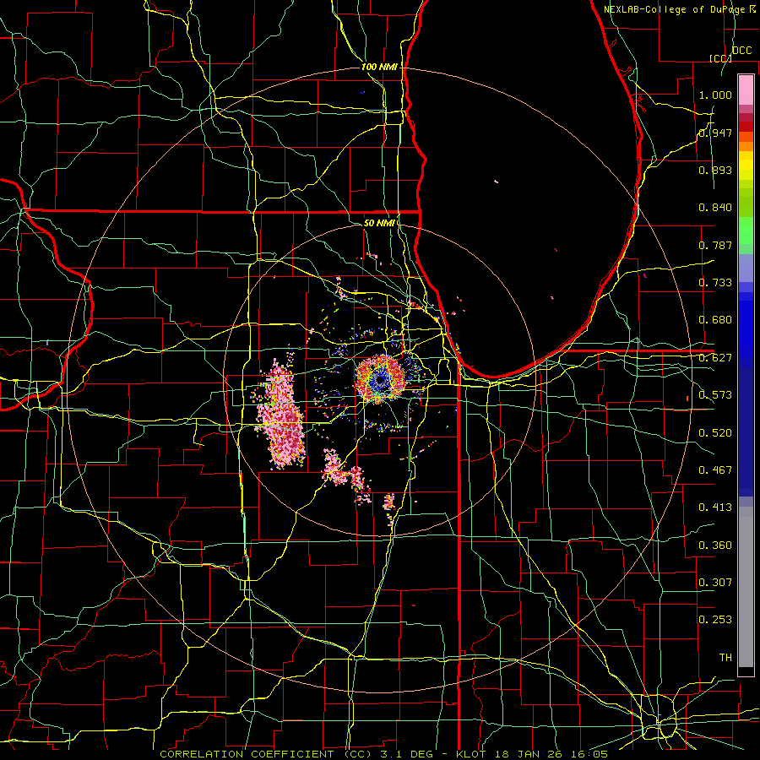This screenshot has width=760, height=760.
Task: Click the 50 NMI range ring label
Action: [379, 223]
